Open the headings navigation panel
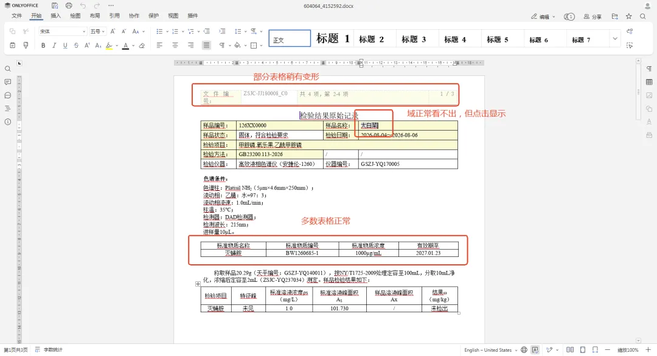The height and width of the screenshot is (356, 657). 7,108
